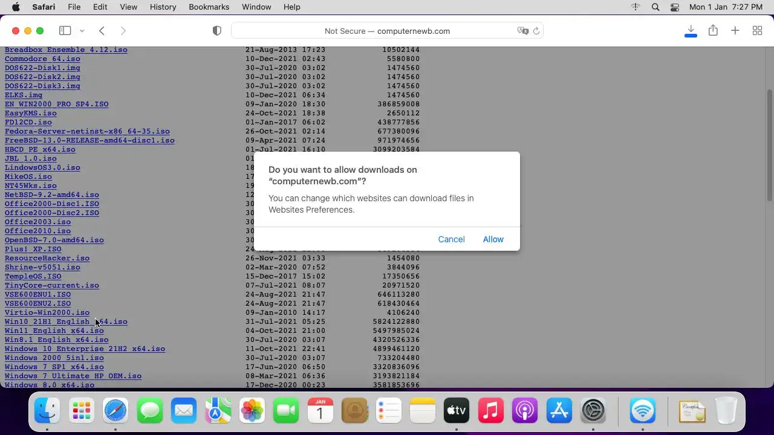The image size is (774, 435).
Task: Open the certificate document icon in Dock
Action: (692, 411)
